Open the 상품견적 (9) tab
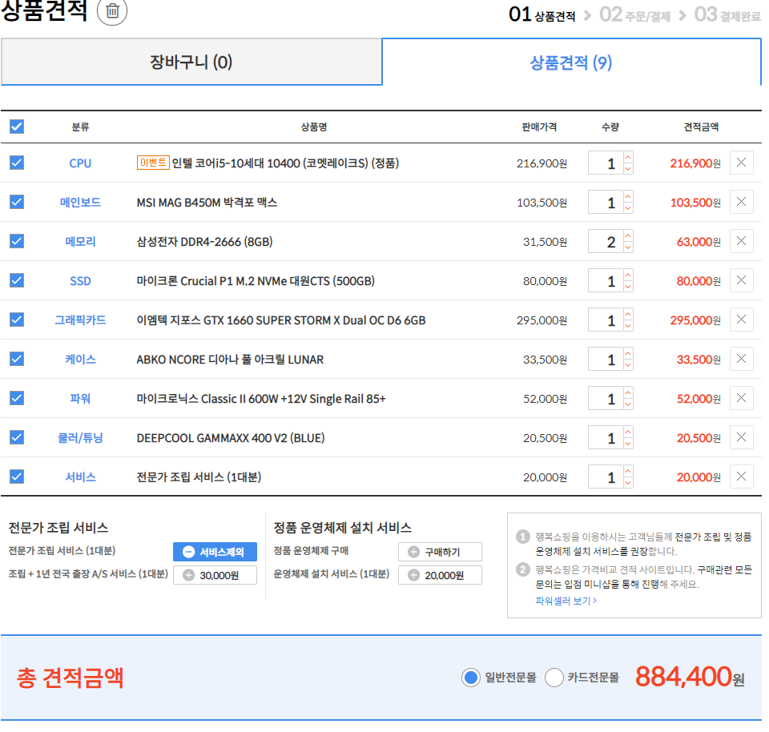Viewport: 769px width, 732px height. 571,62
